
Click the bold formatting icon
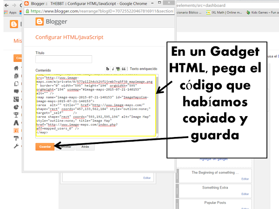click(108, 69)
